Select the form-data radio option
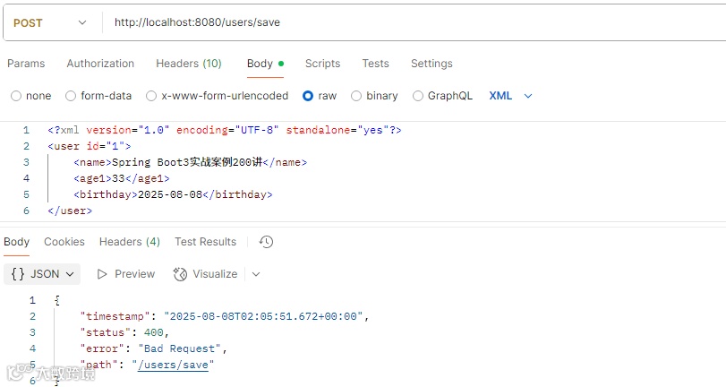 [x=71, y=96]
